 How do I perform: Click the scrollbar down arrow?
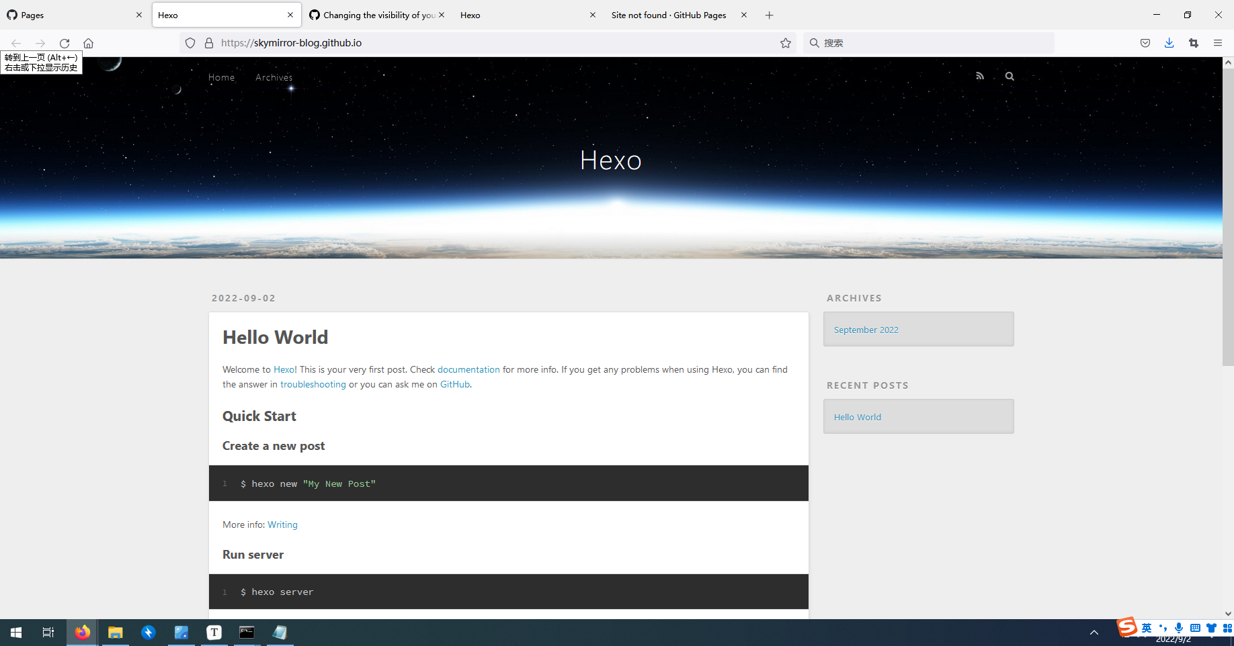click(1228, 613)
